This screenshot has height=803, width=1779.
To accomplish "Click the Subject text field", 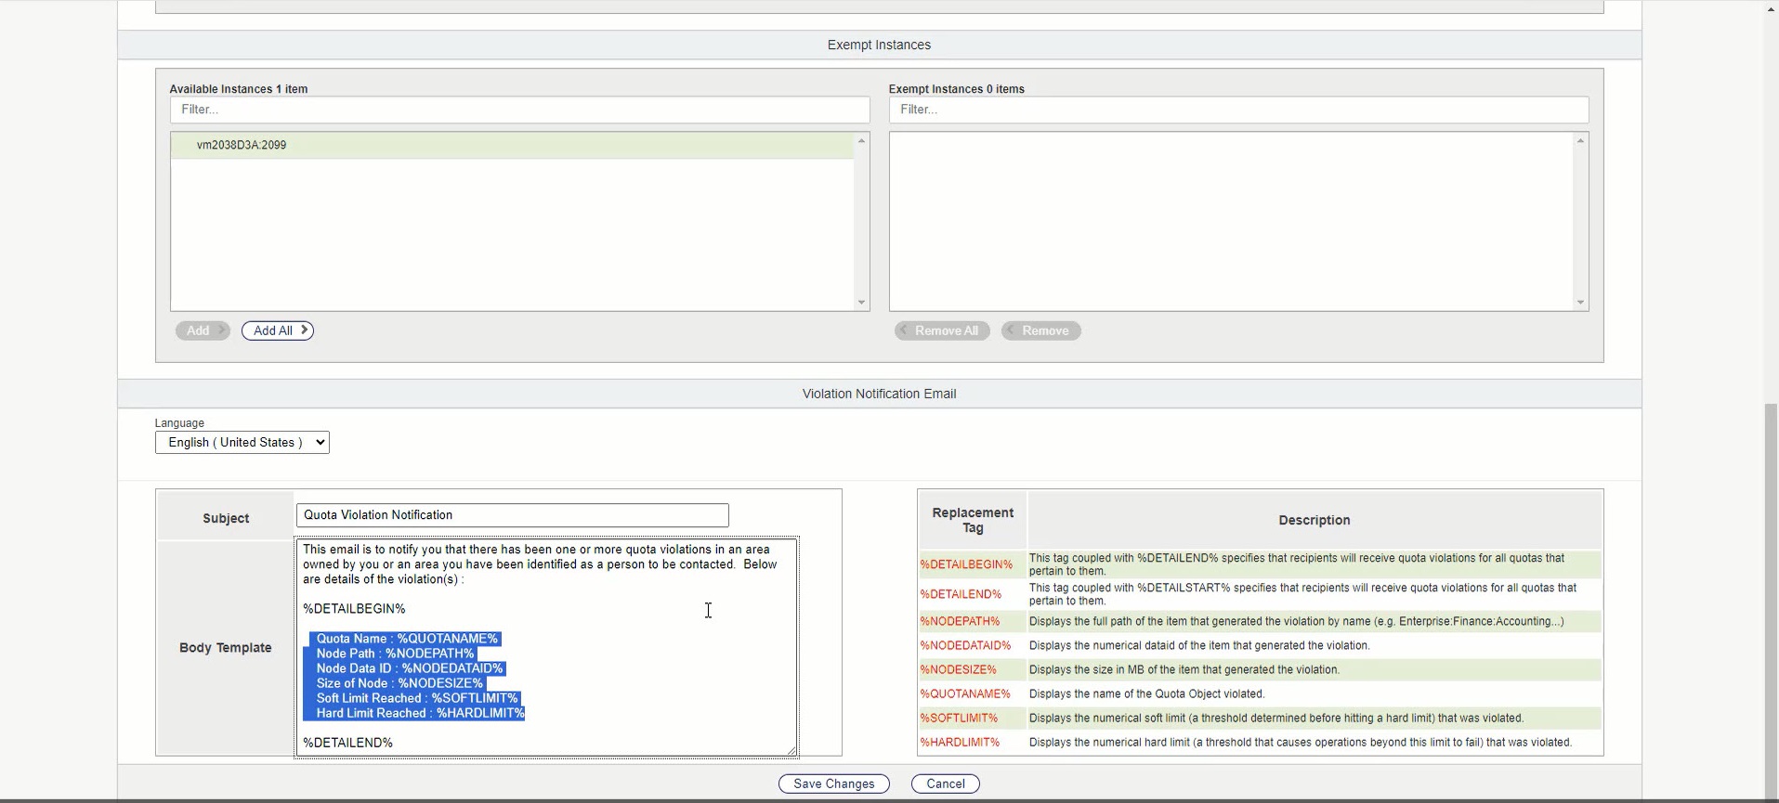I will [x=512, y=515].
